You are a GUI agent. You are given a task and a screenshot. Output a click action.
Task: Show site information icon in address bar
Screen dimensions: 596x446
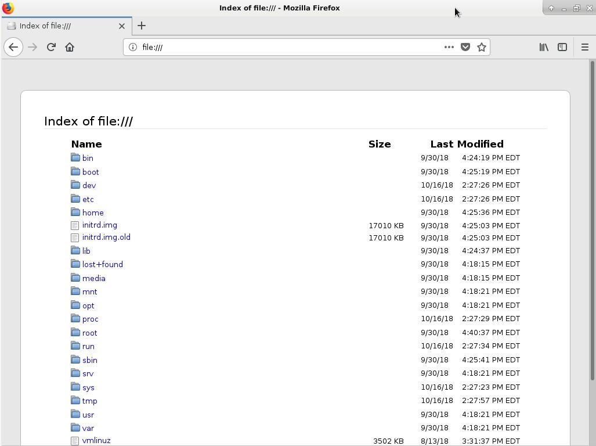click(133, 47)
